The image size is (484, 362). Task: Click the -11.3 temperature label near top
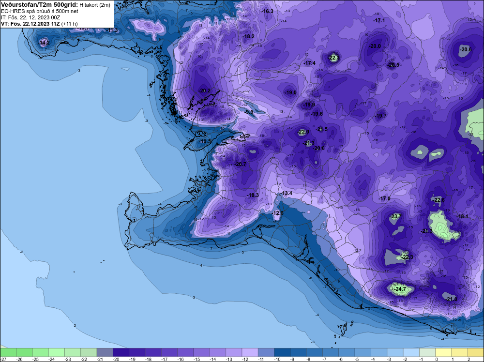point(112,30)
